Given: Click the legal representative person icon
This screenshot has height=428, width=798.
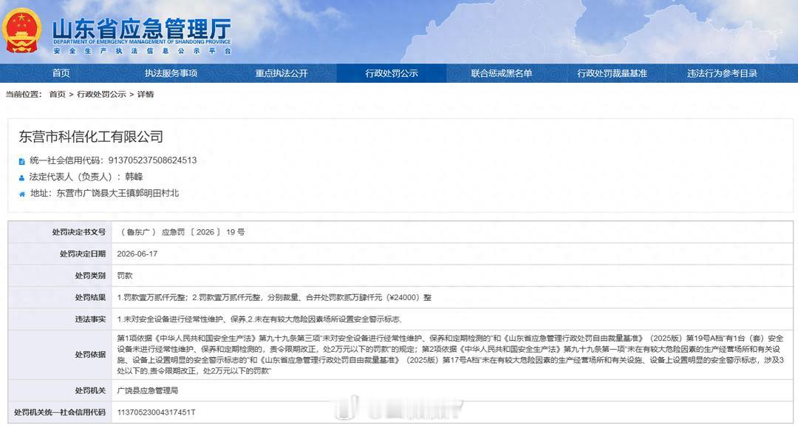Looking at the screenshot, I should coord(22,177).
